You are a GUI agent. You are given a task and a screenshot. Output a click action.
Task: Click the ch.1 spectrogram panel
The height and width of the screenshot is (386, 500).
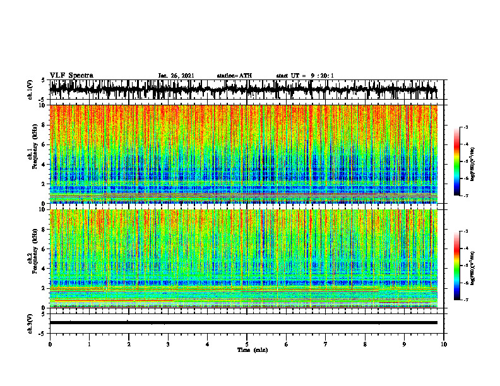pos(243,154)
